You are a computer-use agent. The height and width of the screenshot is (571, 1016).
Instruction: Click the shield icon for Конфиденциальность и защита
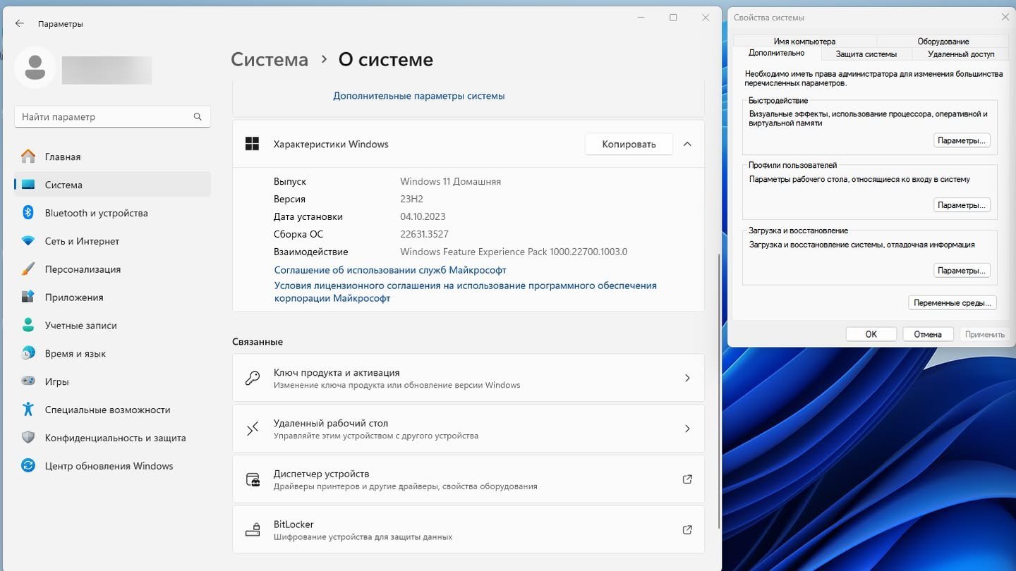pos(28,438)
